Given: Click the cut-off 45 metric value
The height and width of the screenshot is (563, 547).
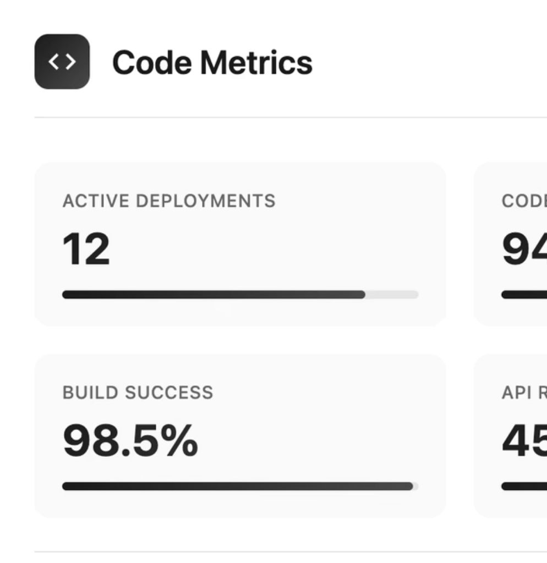Looking at the screenshot, I should pos(523,441).
